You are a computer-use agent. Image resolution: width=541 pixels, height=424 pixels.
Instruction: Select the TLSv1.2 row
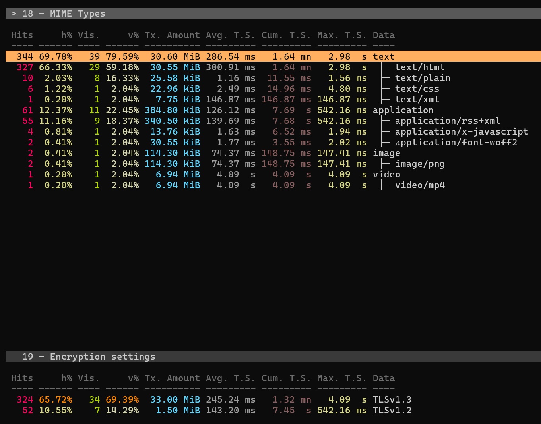(392, 410)
